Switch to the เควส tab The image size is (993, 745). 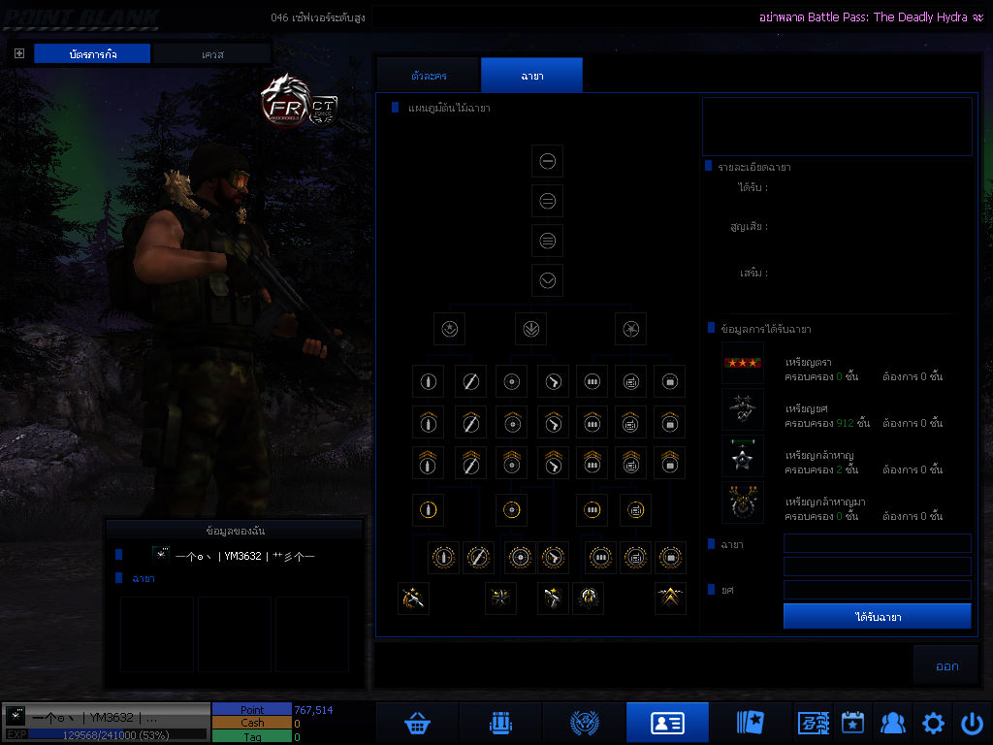click(212, 54)
